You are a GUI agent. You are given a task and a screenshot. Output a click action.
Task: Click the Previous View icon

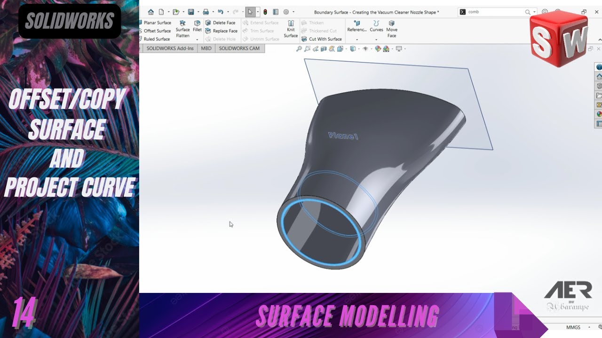tap(316, 49)
